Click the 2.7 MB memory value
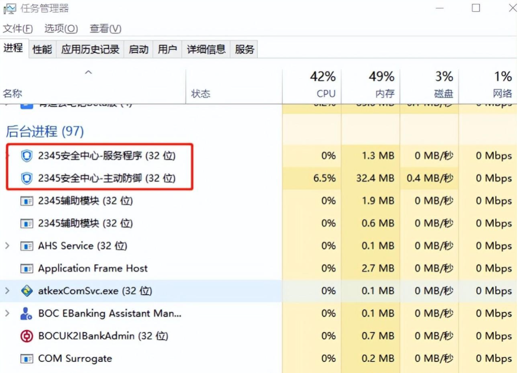The width and height of the screenshot is (518, 373). (x=378, y=268)
